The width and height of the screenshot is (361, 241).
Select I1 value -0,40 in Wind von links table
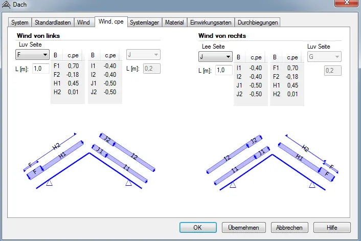click(x=110, y=66)
